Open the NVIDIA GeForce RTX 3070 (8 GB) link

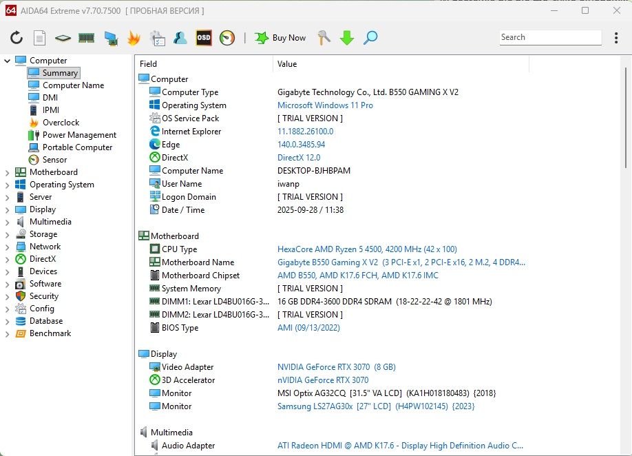tap(336, 367)
